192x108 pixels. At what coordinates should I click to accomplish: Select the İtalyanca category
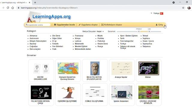point(146,46)
